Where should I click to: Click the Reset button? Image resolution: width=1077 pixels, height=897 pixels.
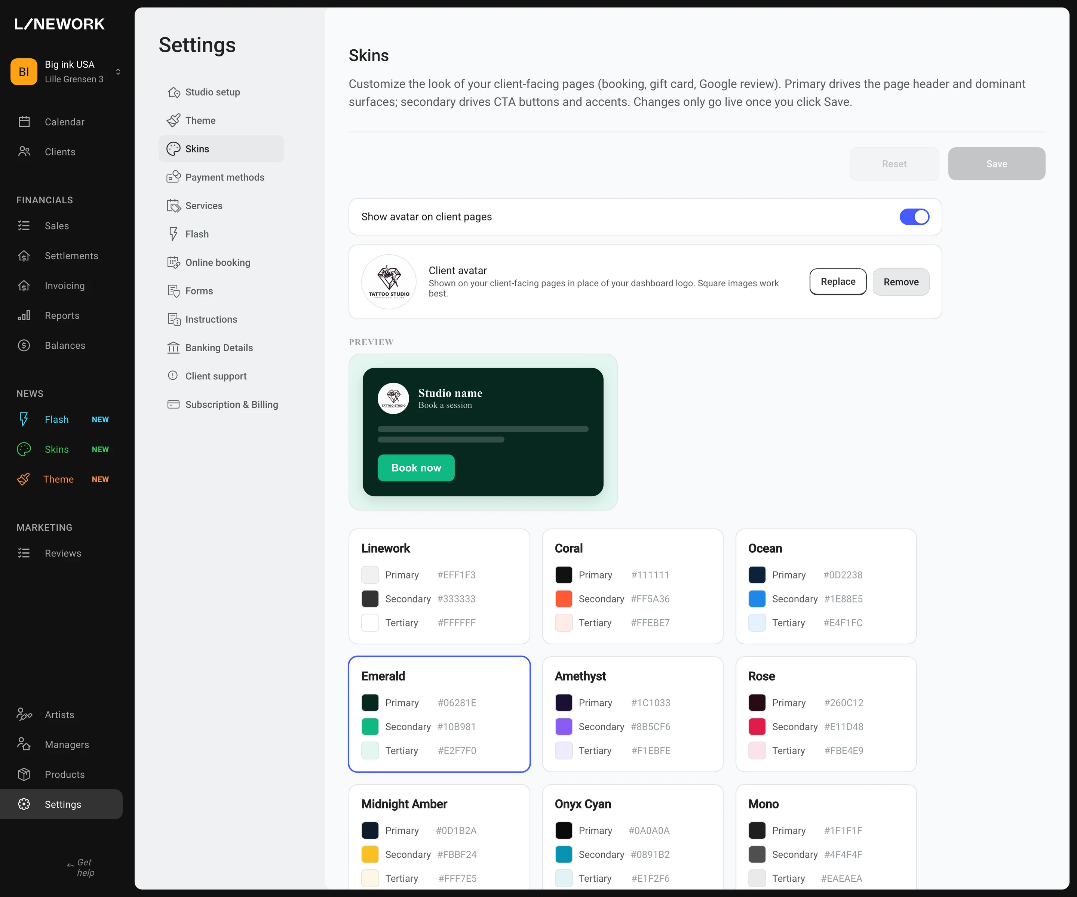tap(894, 164)
